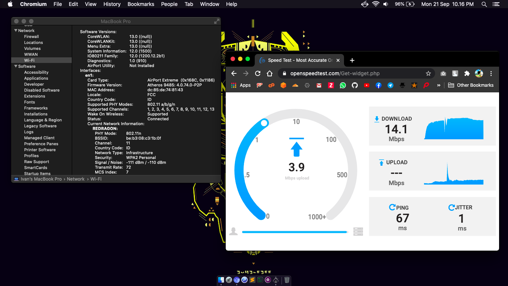
Task: Open a new tab with plus button
Action: (352, 60)
